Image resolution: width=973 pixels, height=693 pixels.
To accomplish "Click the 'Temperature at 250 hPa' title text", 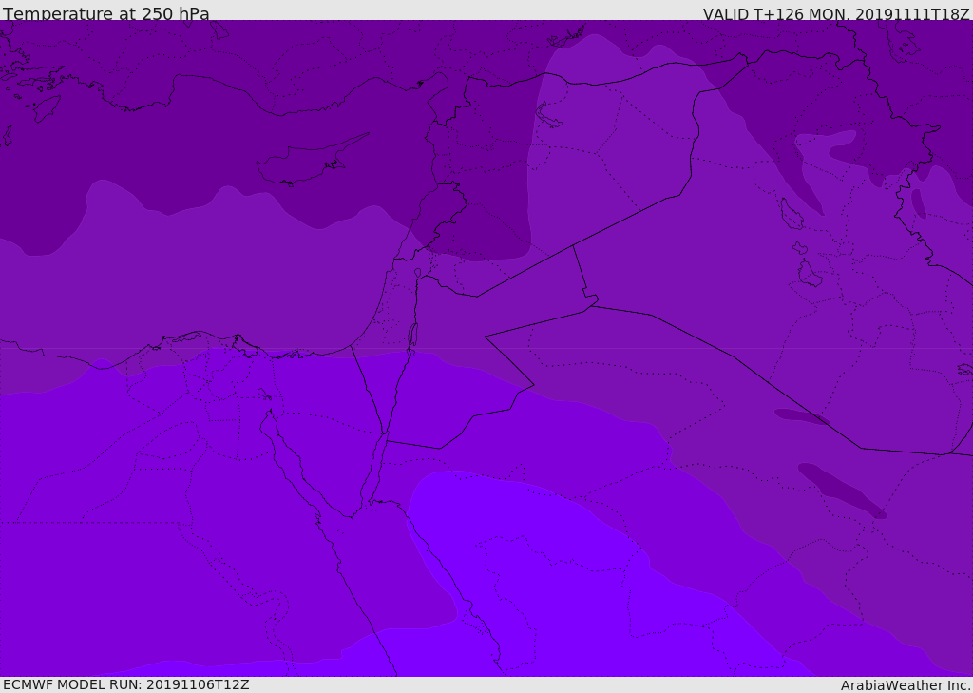I will pos(106,13).
